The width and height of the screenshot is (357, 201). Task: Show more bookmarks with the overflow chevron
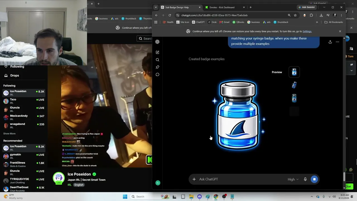[x=317, y=22]
